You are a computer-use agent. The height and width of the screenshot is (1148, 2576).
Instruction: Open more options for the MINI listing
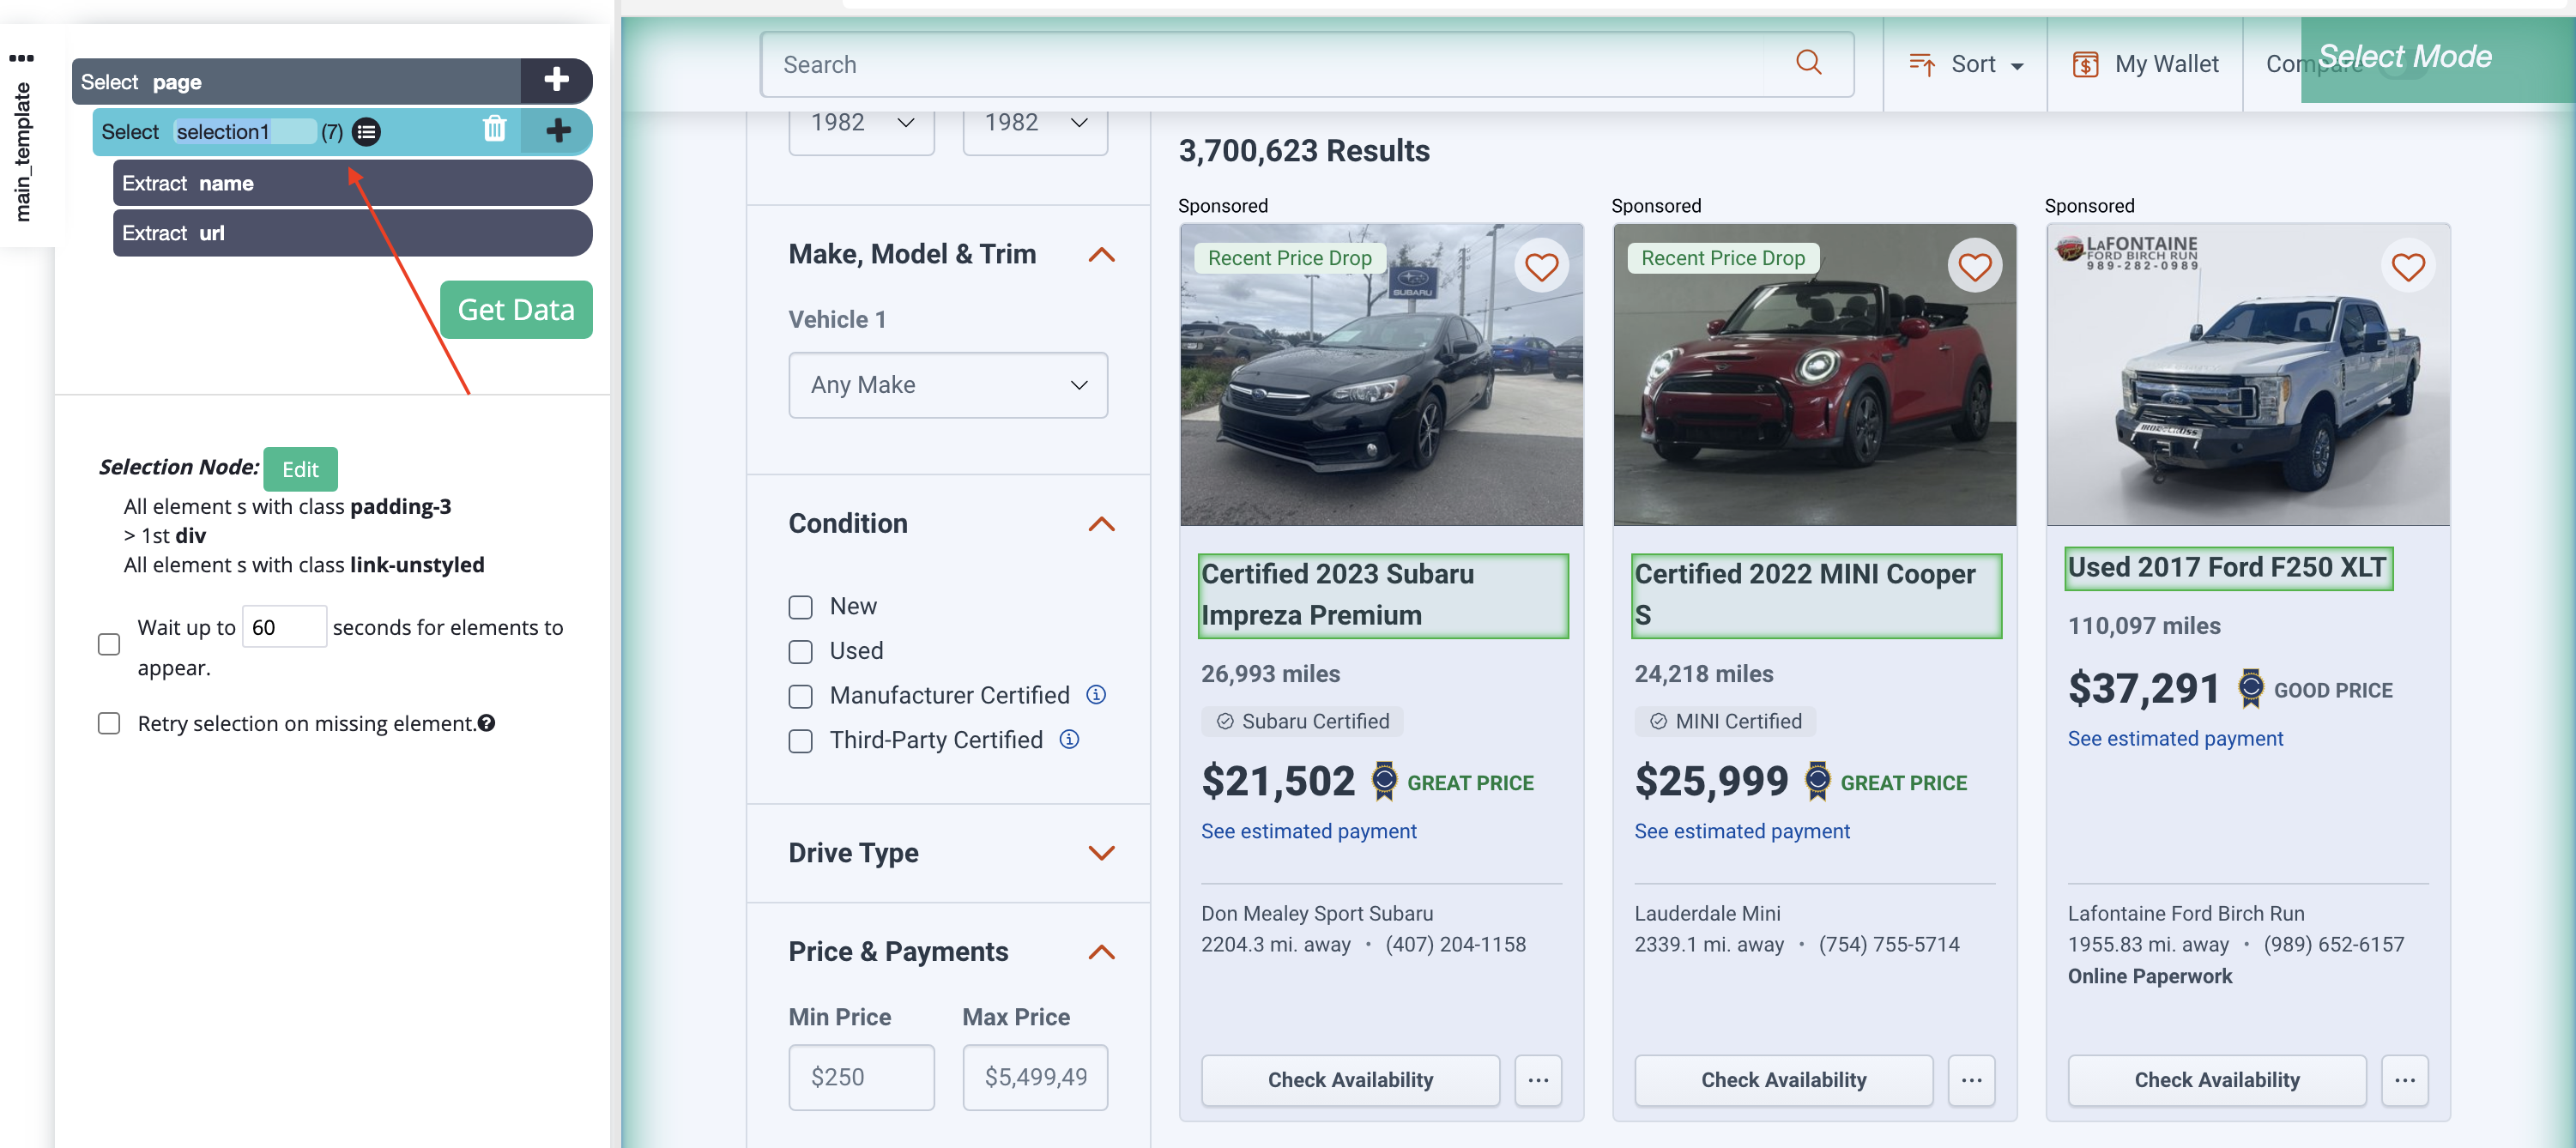coord(1971,1080)
